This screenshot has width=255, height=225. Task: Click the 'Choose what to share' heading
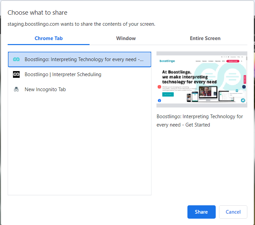click(37, 13)
